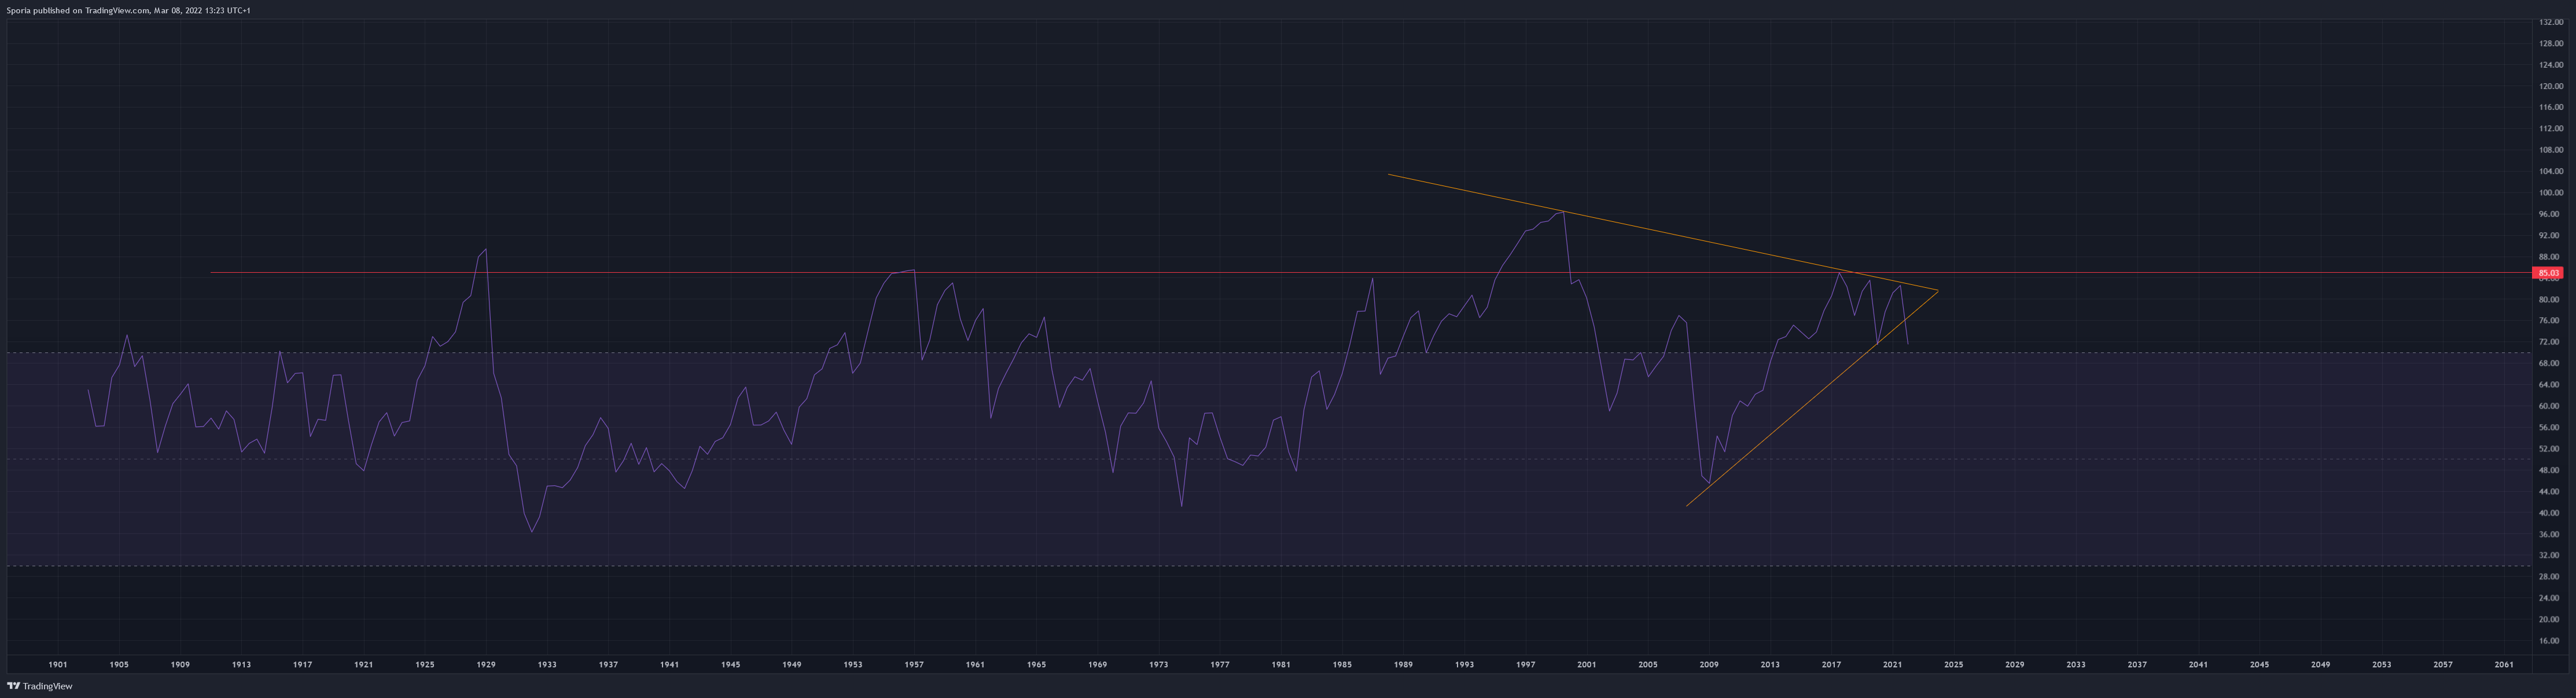2576x698 pixels.
Task: Click the 1965 year label on time axis
Action: click(1036, 664)
